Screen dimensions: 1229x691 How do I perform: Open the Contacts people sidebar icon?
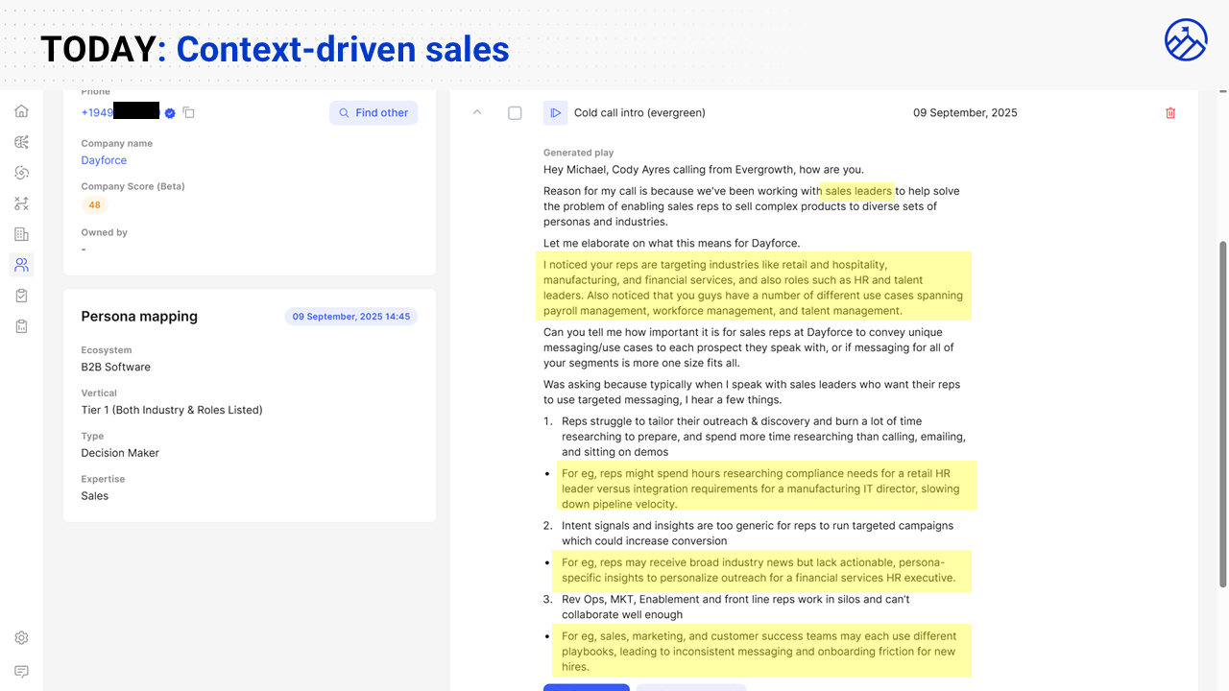(x=21, y=265)
